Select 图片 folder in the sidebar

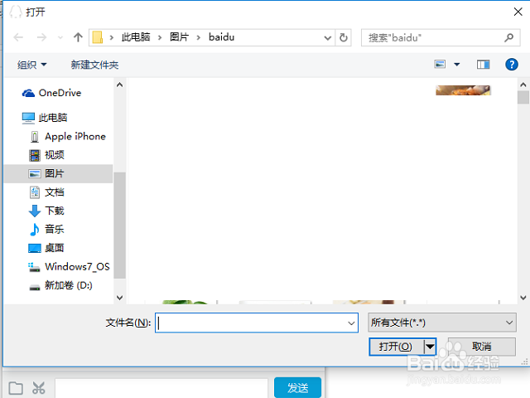[x=58, y=173]
